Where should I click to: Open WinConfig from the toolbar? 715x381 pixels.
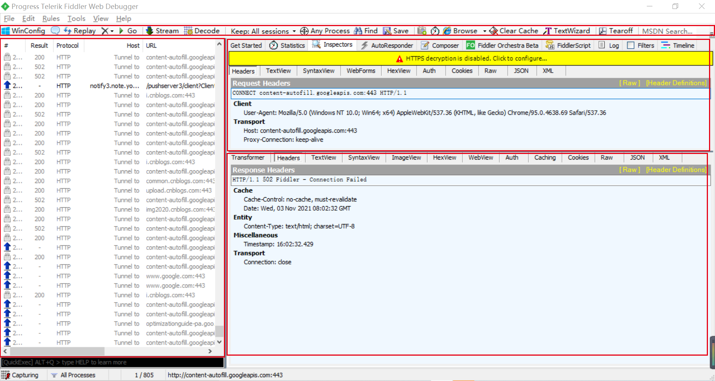pos(23,31)
